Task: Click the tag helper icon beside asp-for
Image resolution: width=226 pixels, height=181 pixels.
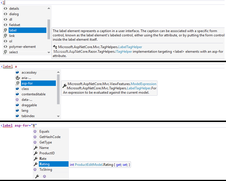Action: (17, 83)
